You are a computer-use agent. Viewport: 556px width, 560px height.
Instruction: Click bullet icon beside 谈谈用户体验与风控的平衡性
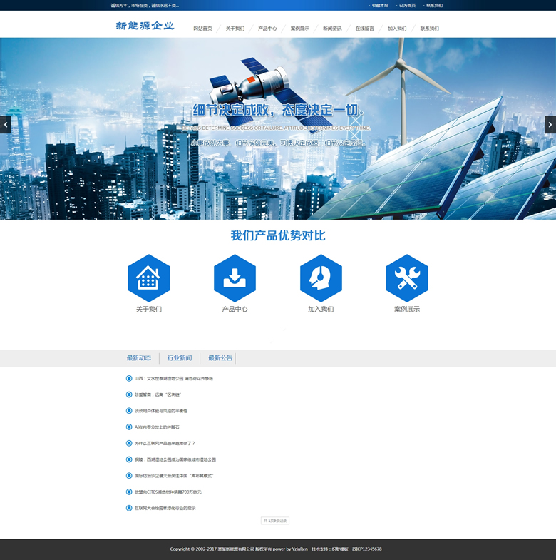129,411
